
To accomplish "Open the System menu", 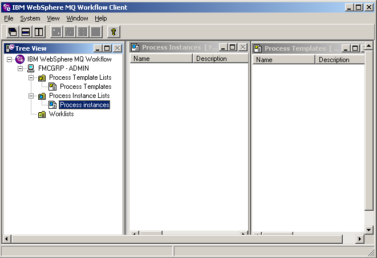I will pyautogui.click(x=30, y=18).
